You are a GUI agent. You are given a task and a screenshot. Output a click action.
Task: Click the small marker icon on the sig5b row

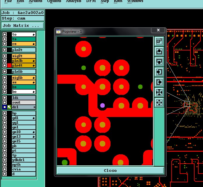[x=34, y=78]
